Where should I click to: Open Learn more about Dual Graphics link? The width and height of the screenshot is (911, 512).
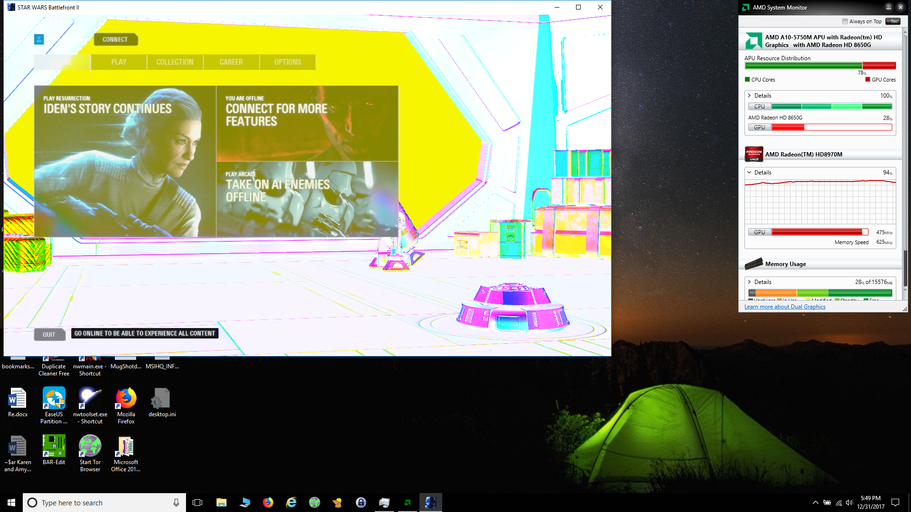click(785, 307)
